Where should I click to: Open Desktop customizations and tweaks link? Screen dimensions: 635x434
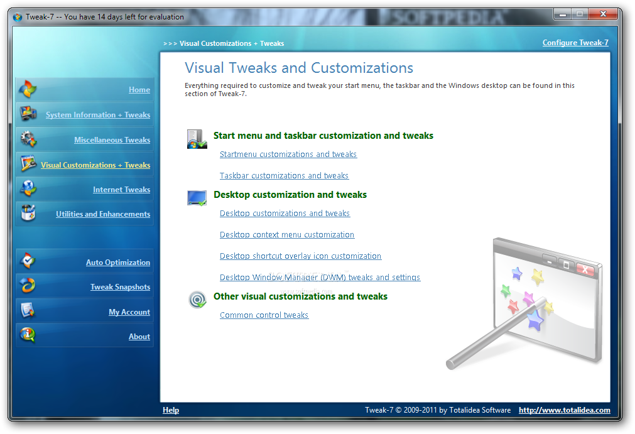[x=285, y=214]
